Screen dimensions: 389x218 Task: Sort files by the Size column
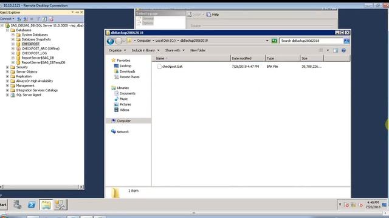click(312, 58)
